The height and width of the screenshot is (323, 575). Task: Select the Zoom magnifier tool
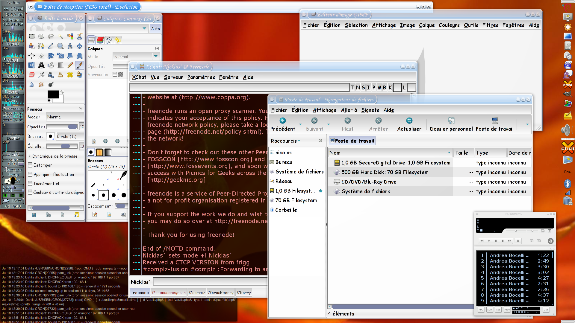(60, 46)
